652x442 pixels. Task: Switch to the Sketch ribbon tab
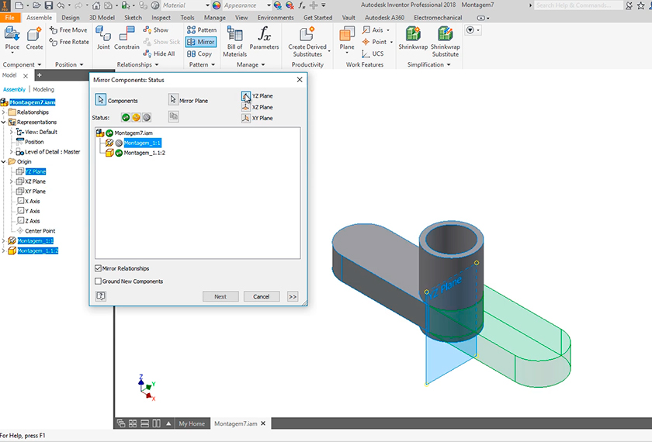(x=133, y=17)
